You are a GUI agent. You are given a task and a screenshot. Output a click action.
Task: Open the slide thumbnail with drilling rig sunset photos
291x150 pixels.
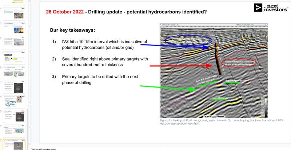[14, 29]
